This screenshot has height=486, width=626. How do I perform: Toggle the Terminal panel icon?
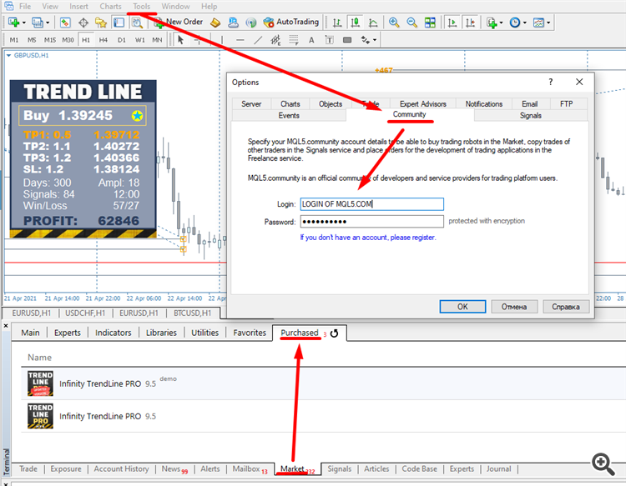(119, 23)
